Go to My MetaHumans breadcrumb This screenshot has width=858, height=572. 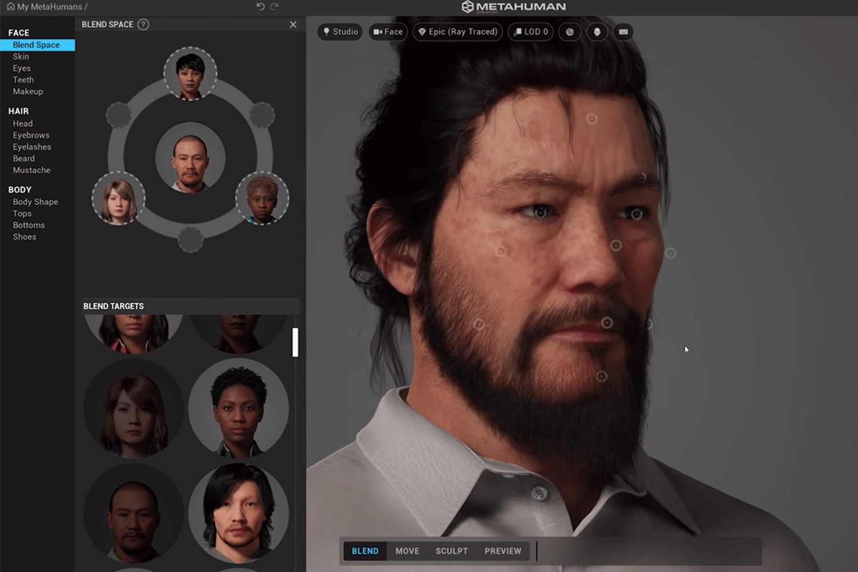[x=49, y=7]
